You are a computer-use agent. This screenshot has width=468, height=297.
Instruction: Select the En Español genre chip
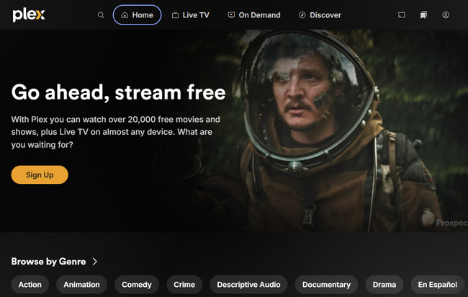pos(438,285)
